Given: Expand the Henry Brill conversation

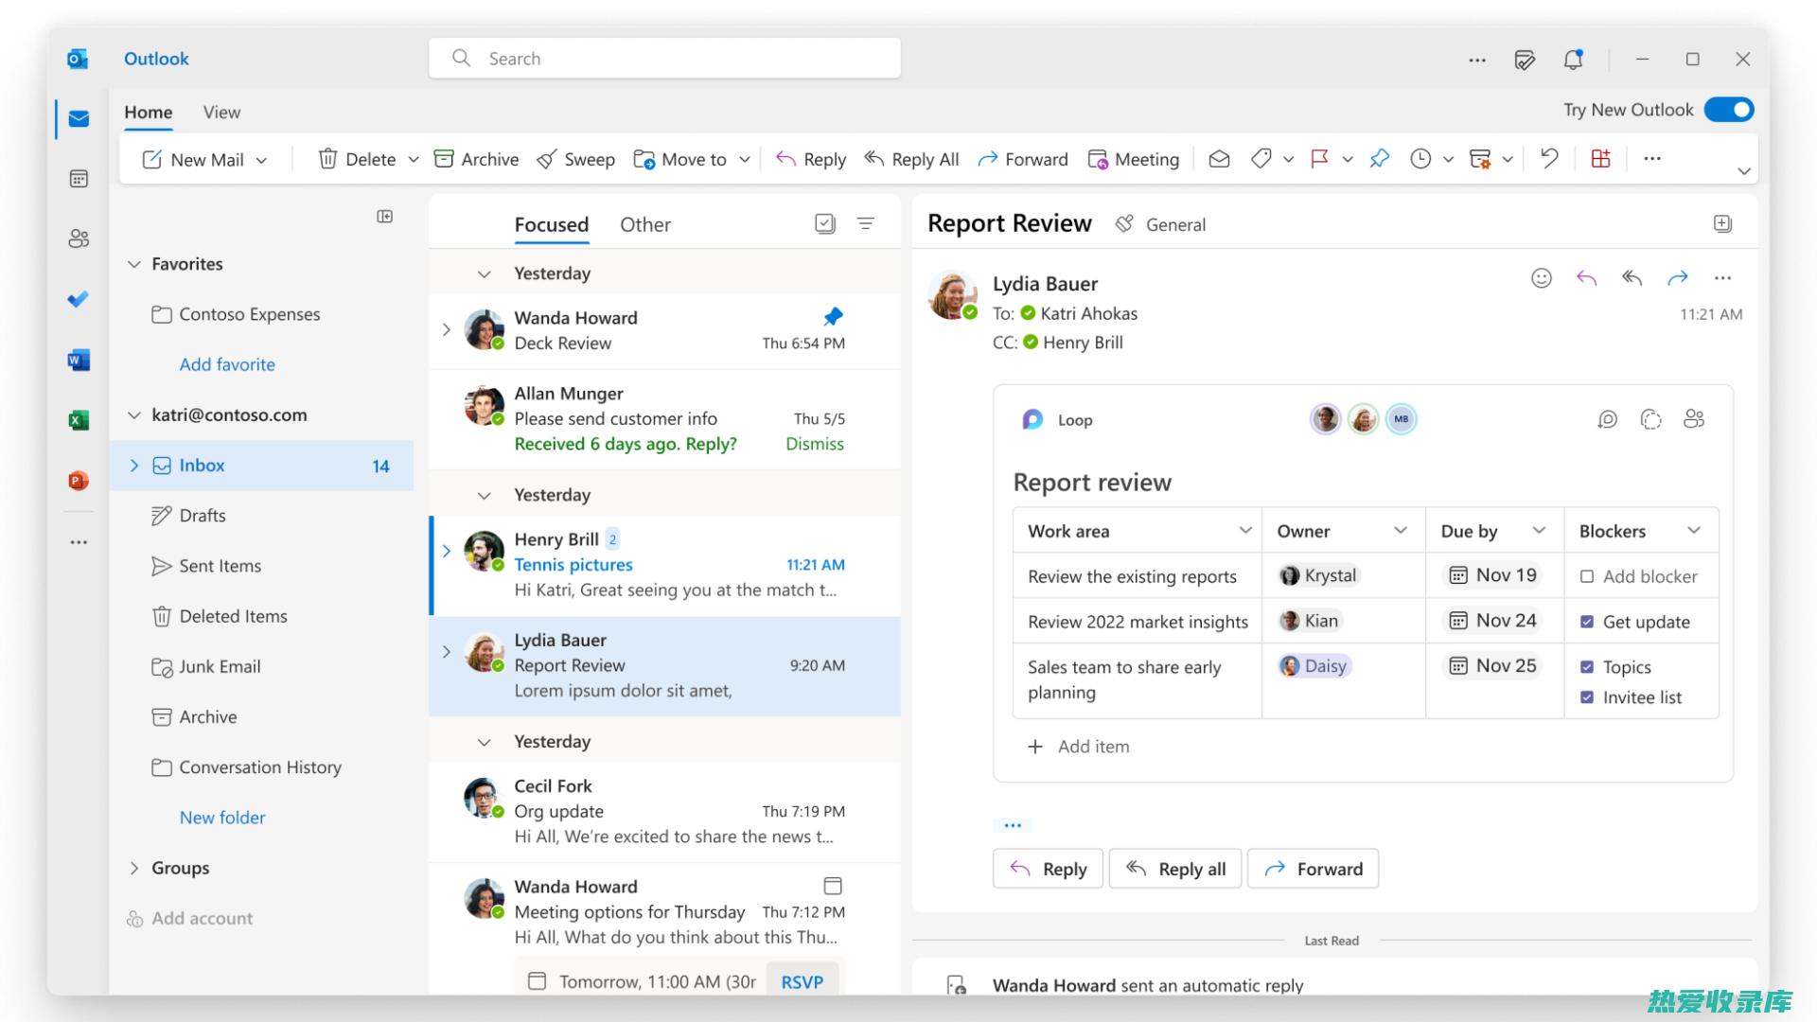Looking at the screenshot, I should pos(447,551).
